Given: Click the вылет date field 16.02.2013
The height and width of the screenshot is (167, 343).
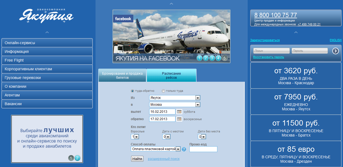Looking at the screenshot, I should pos(162,112).
